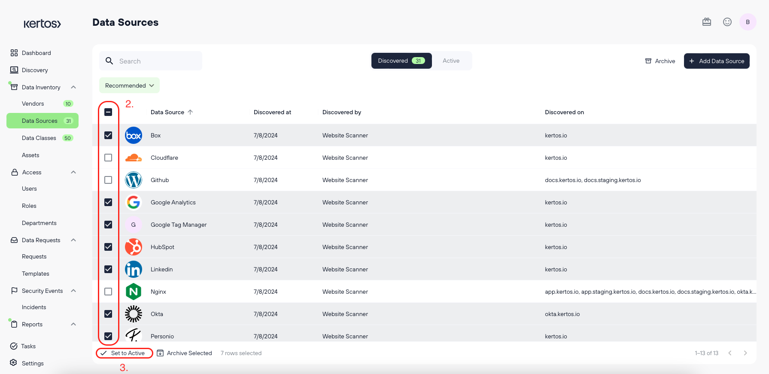Screen dimensions: 769x374
Task: Click Add Data Source button
Action: pyautogui.click(x=717, y=61)
